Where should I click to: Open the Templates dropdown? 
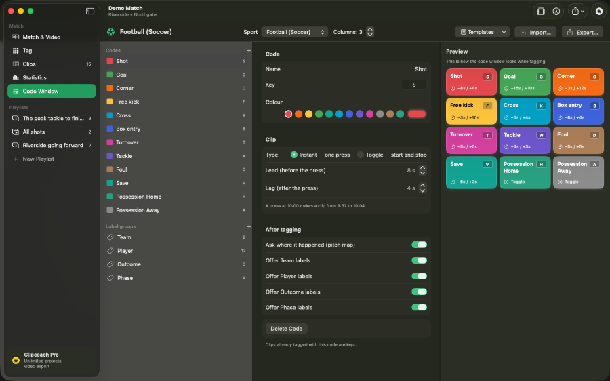pyautogui.click(x=482, y=32)
